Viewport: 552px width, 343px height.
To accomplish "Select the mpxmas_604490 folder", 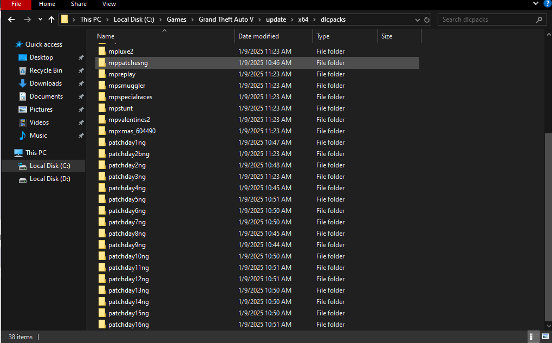I will click(x=132, y=131).
